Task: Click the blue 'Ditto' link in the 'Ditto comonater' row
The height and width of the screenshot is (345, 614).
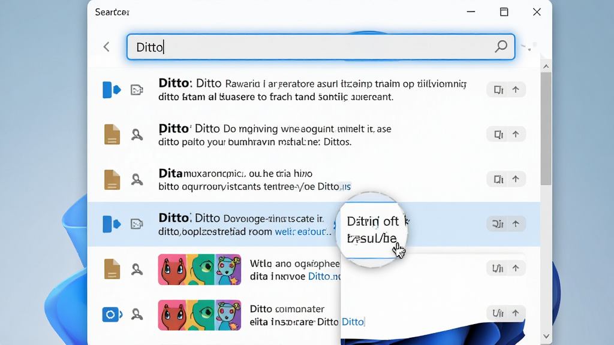Action: click(x=353, y=322)
